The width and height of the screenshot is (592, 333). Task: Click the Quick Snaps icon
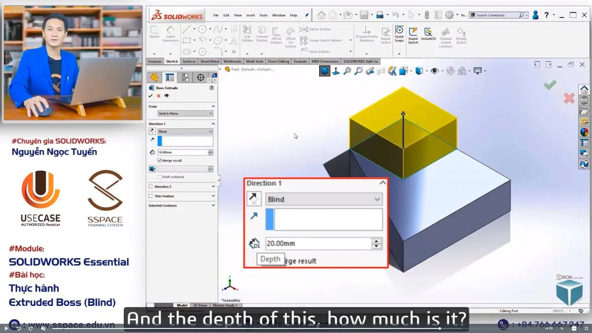399,33
